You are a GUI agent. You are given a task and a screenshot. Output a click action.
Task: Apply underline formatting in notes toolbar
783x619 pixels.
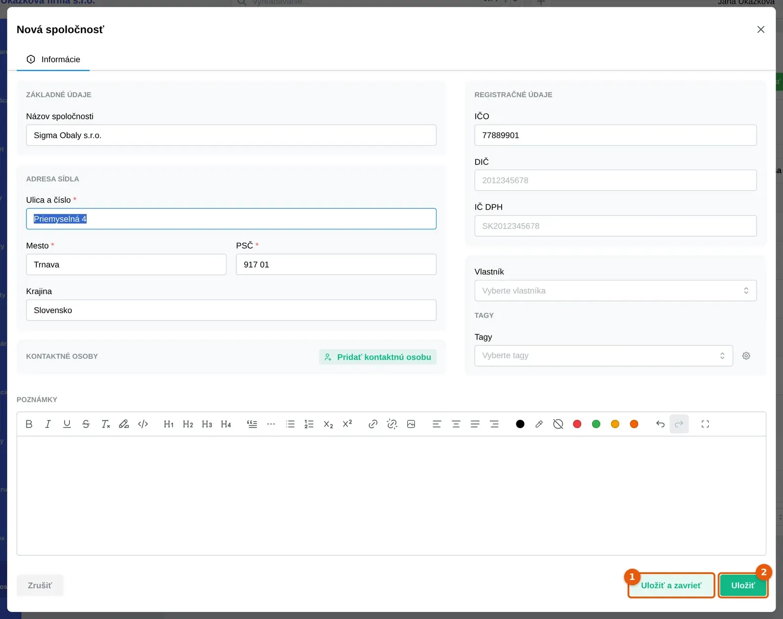coord(67,424)
